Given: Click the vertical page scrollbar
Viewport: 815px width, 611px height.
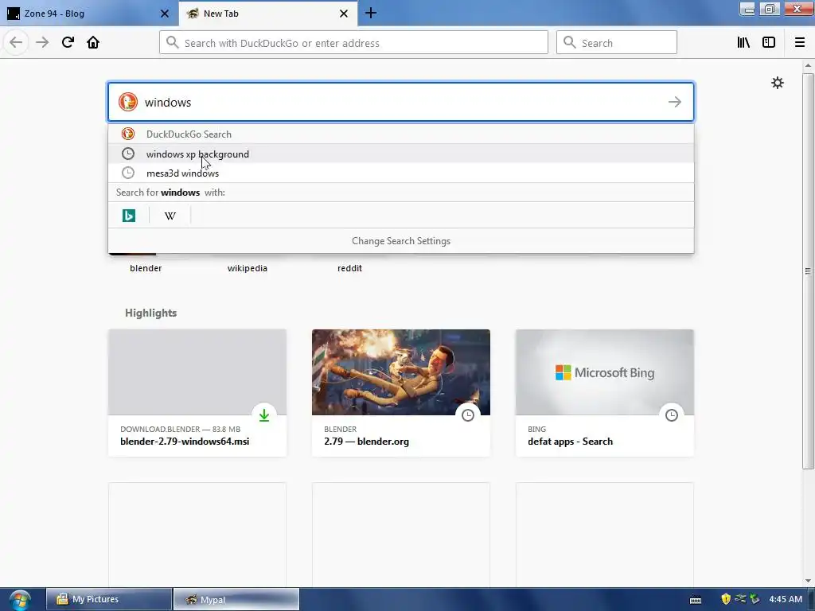Looking at the screenshot, I should (x=808, y=270).
